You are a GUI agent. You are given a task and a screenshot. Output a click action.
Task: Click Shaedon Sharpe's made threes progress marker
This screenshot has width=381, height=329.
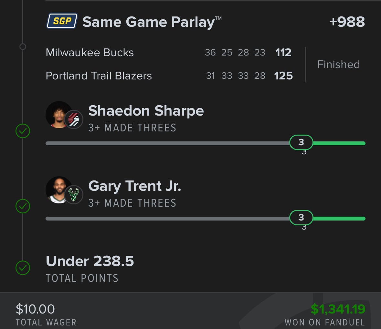301,142
